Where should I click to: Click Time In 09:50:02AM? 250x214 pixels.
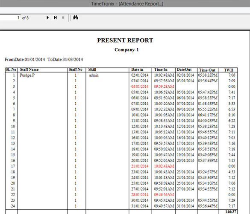(x=164, y=149)
